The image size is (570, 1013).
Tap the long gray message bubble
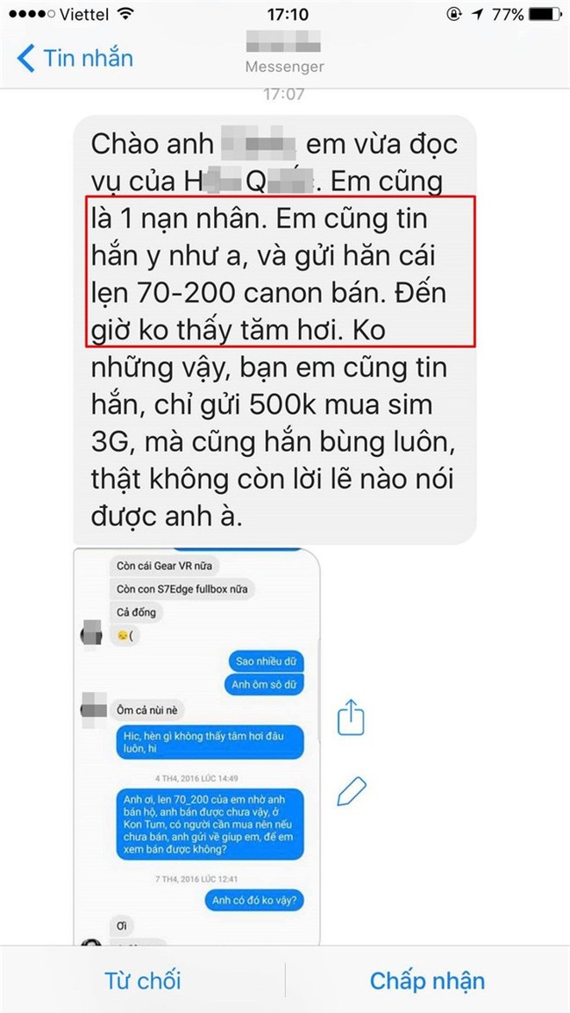(x=274, y=330)
